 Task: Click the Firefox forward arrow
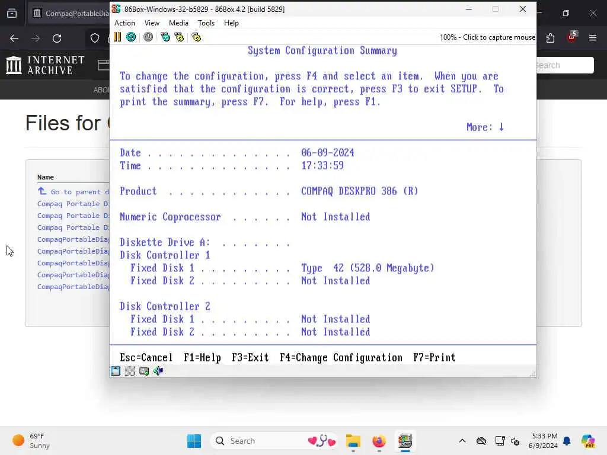pyautogui.click(x=36, y=39)
